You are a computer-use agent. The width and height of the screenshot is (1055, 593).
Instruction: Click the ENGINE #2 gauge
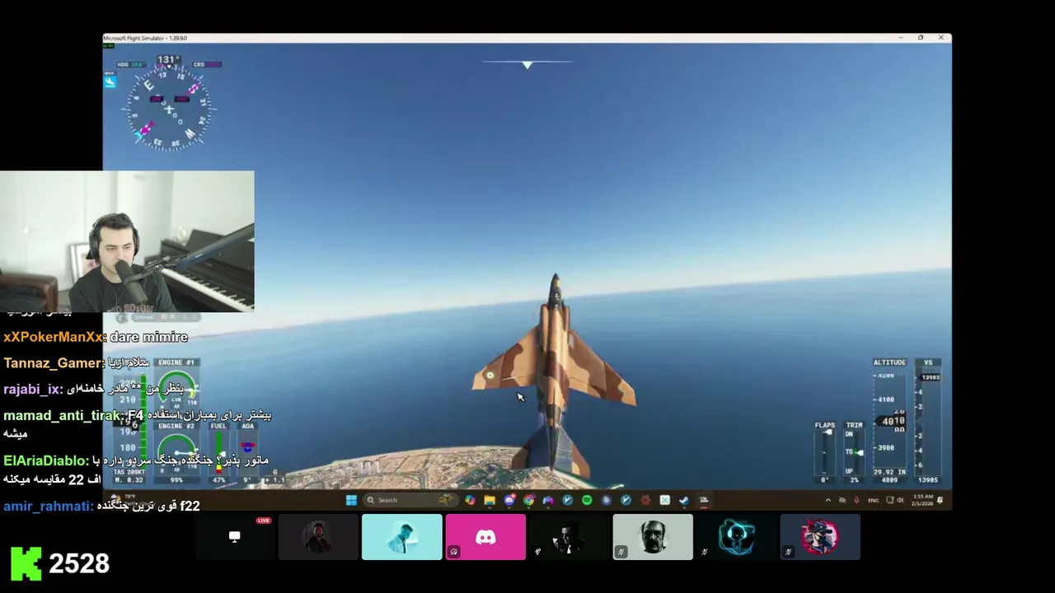click(x=177, y=452)
